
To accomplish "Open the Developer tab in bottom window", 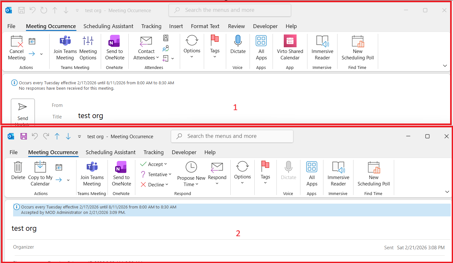I will coord(184,152).
